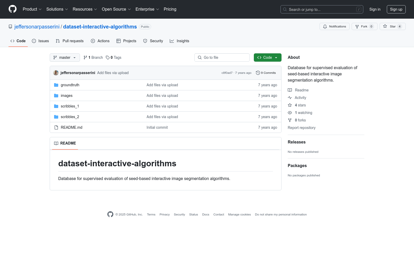
Task: Open the README.md file
Action: (71, 127)
